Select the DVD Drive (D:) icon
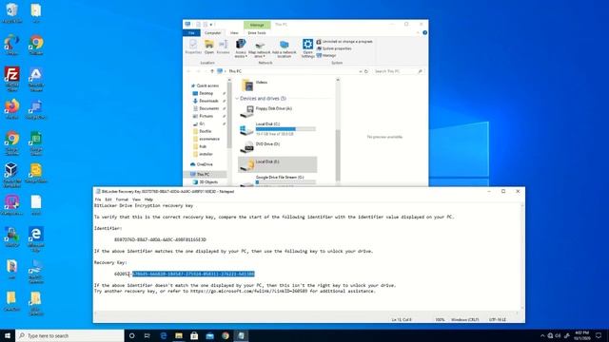The height and width of the screenshot is (342, 609). click(x=247, y=146)
